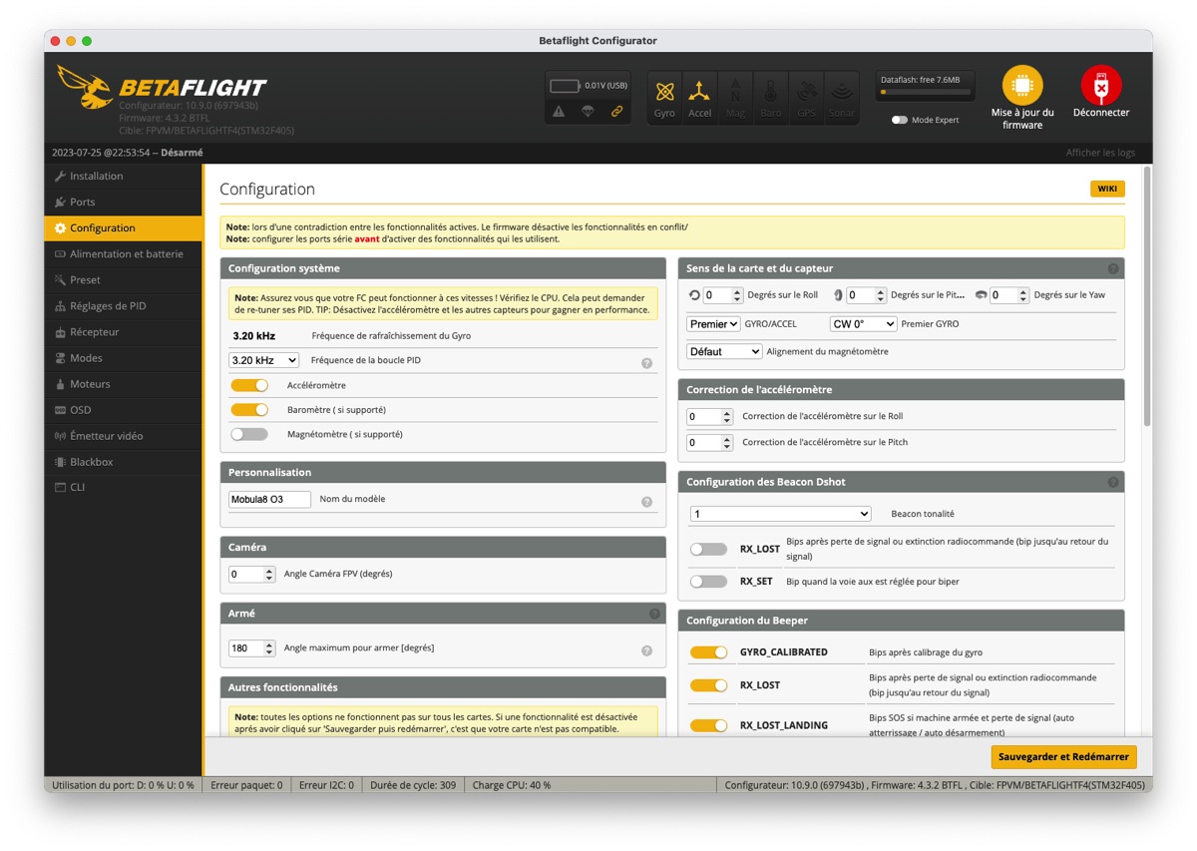Screen dimensions: 1197x851
Task: Click the max arming angle stepper arrows
Action: pos(269,648)
